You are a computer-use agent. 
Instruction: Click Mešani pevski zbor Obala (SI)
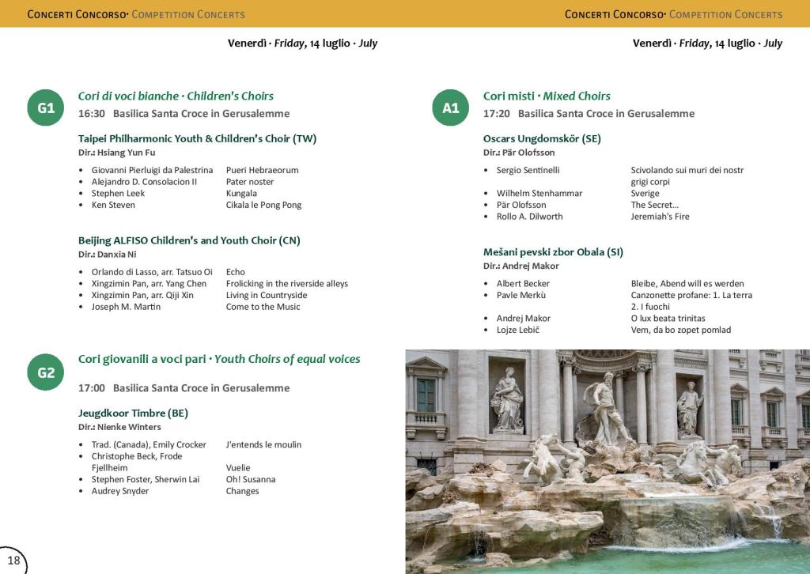pyautogui.click(x=553, y=252)
